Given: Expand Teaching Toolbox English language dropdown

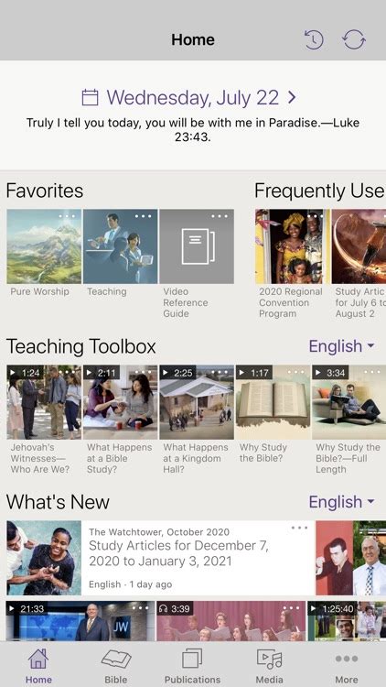Looking at the screenshot, I should 342,346.
